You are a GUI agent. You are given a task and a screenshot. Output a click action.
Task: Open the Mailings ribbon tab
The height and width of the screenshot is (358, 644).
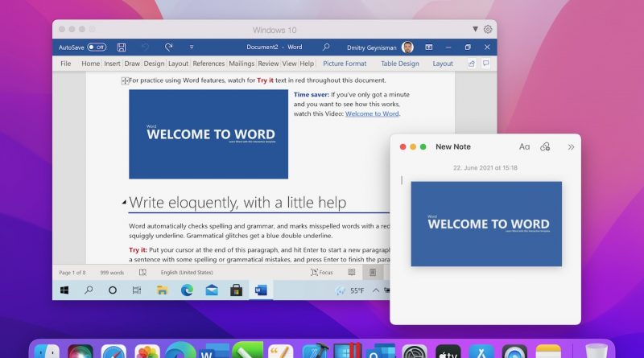pos(242,64)
